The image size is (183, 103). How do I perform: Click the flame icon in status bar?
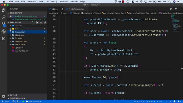click(23, 101)
